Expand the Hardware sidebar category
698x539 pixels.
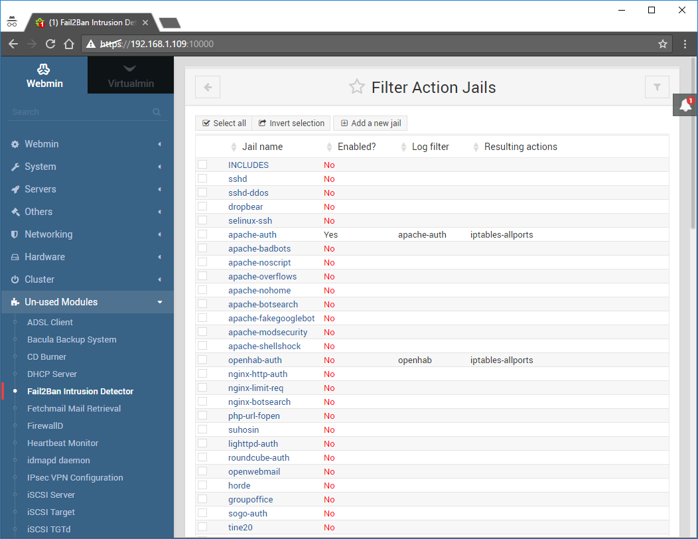[x=87, y=257]
